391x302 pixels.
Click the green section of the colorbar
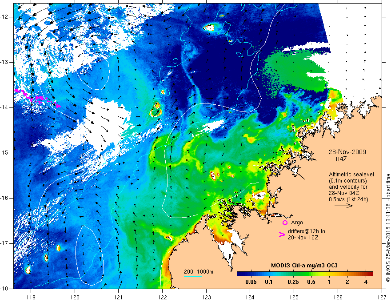(303, 274)
